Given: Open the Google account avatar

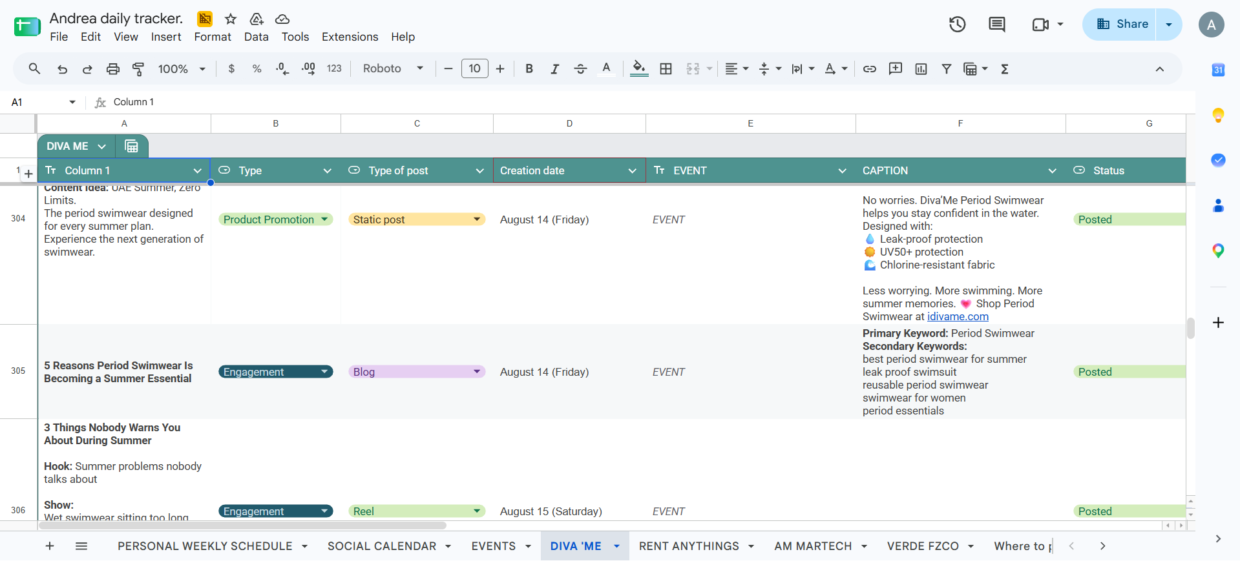Looking at the screenshot, I should (1212, 25).
